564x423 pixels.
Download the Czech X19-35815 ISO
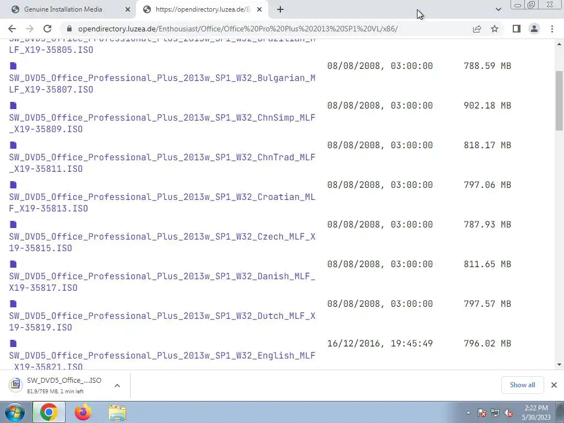[162, 242]
